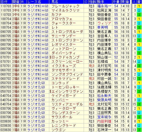Image resolution: width=142 pixels, height=132 pixels.
Task: Select jockey 後藤浩輝
Action: [x=104, y=87]
